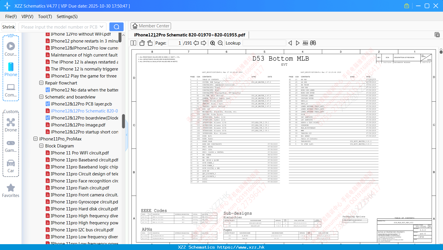443x250 pixels.
Task: Open the Drone category
Action: [x=11, y=122]
